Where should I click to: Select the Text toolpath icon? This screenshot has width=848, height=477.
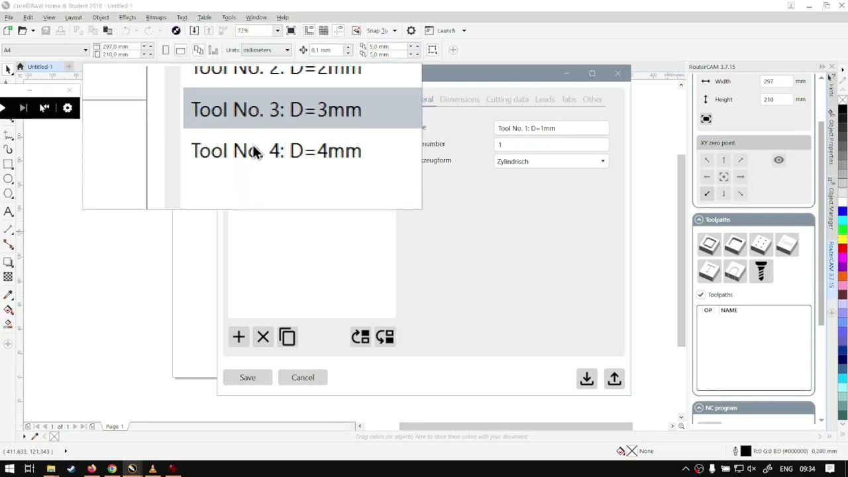[787, 245]
